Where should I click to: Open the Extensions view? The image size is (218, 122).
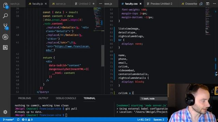click(x=5, y=47)
